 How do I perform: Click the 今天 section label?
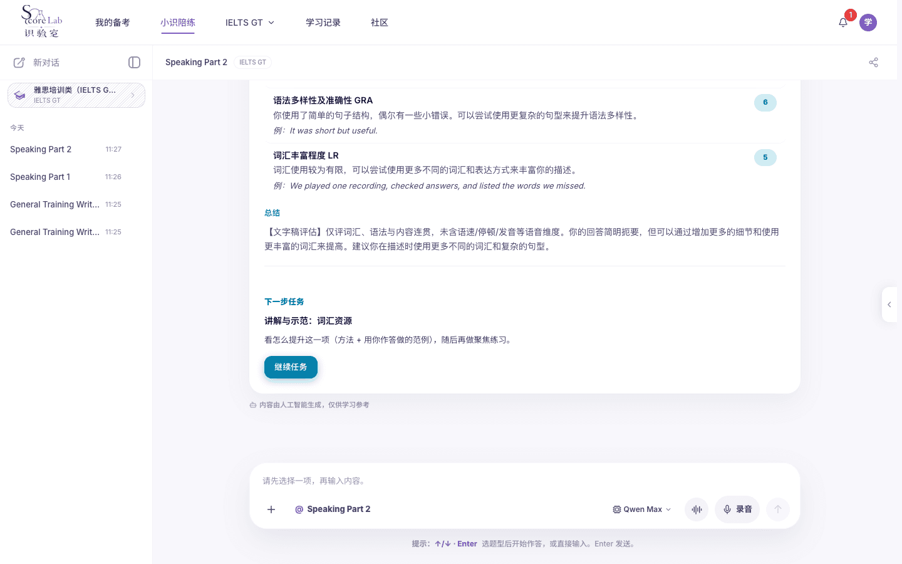tap(17, 128)
